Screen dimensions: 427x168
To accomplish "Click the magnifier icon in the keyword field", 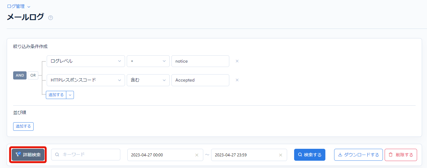I will (x=57, y=155).
